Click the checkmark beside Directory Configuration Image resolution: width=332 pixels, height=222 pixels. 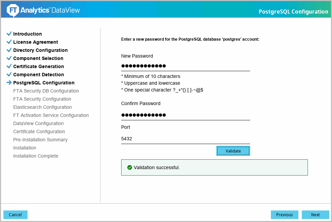pos(9,50)
